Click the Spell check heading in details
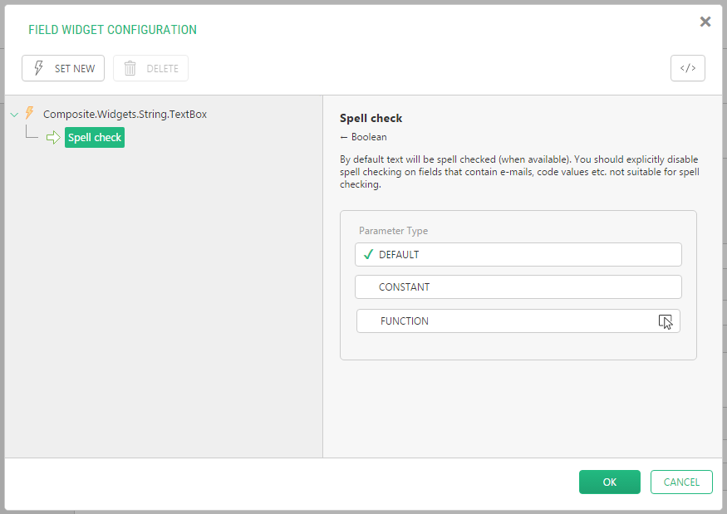The image size is (727, 514). (x=371, y=119)
